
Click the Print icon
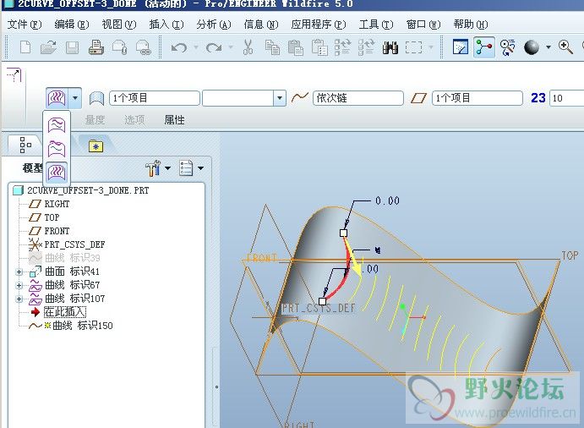tap(96, 47)
